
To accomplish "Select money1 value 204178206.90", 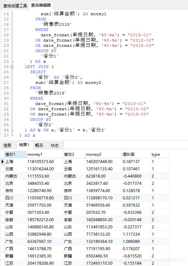I will click(45, 263).
